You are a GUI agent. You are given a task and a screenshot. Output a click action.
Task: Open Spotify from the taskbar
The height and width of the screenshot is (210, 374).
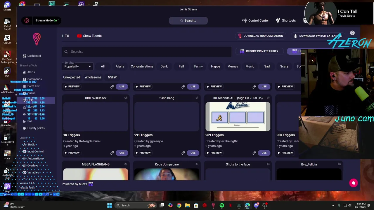pyautogui.click(x=222, y=205)
